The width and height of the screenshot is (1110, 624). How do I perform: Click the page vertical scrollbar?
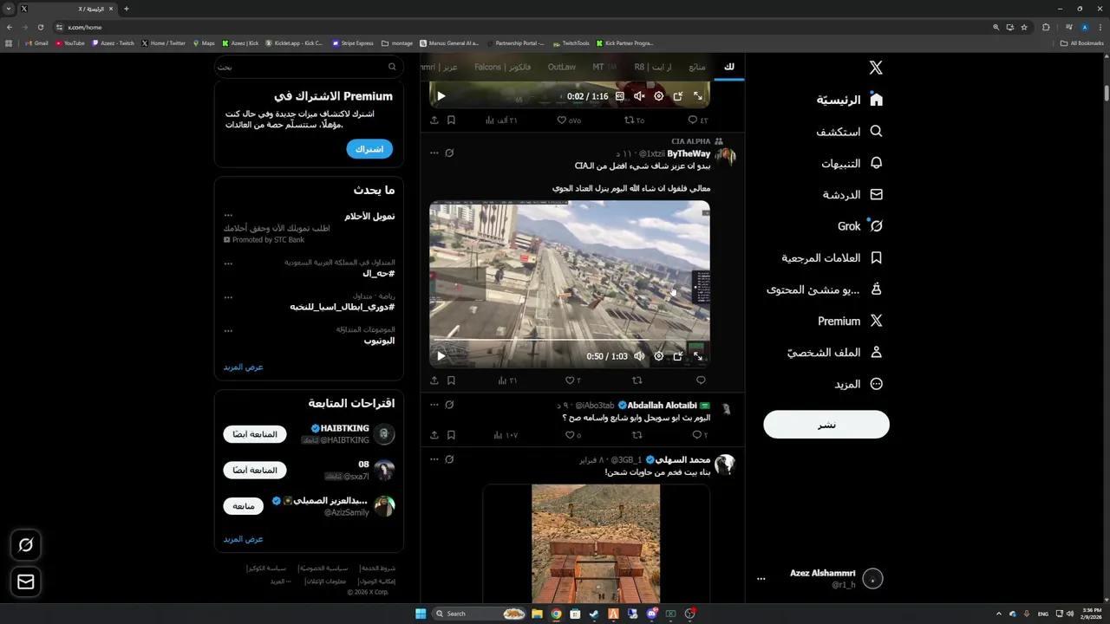pyautogui.click(x=1107, y=94)
